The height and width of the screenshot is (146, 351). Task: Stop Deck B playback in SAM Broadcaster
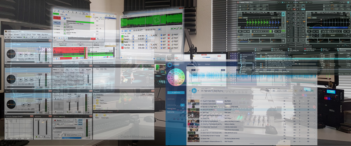[26, 79]
